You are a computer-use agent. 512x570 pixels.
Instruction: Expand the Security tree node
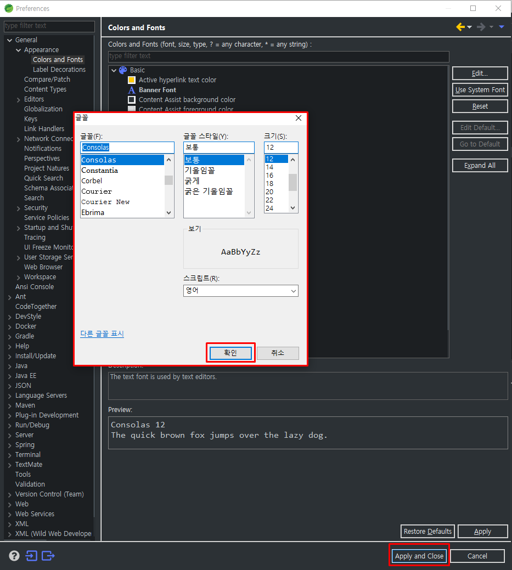19,208
